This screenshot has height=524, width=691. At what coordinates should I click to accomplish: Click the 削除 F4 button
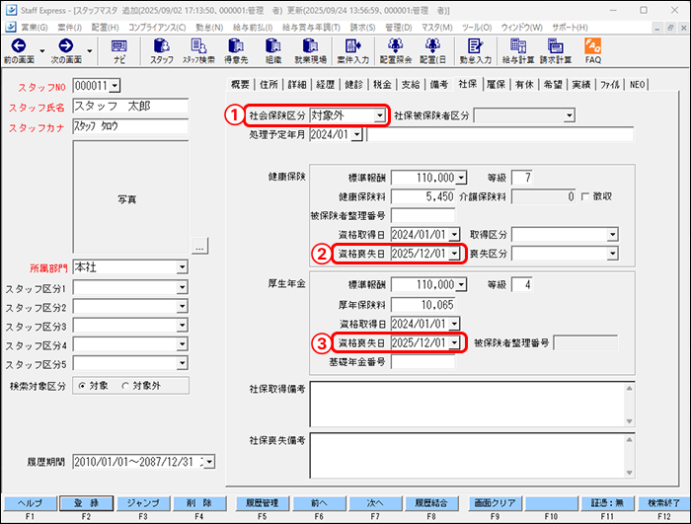199,503
